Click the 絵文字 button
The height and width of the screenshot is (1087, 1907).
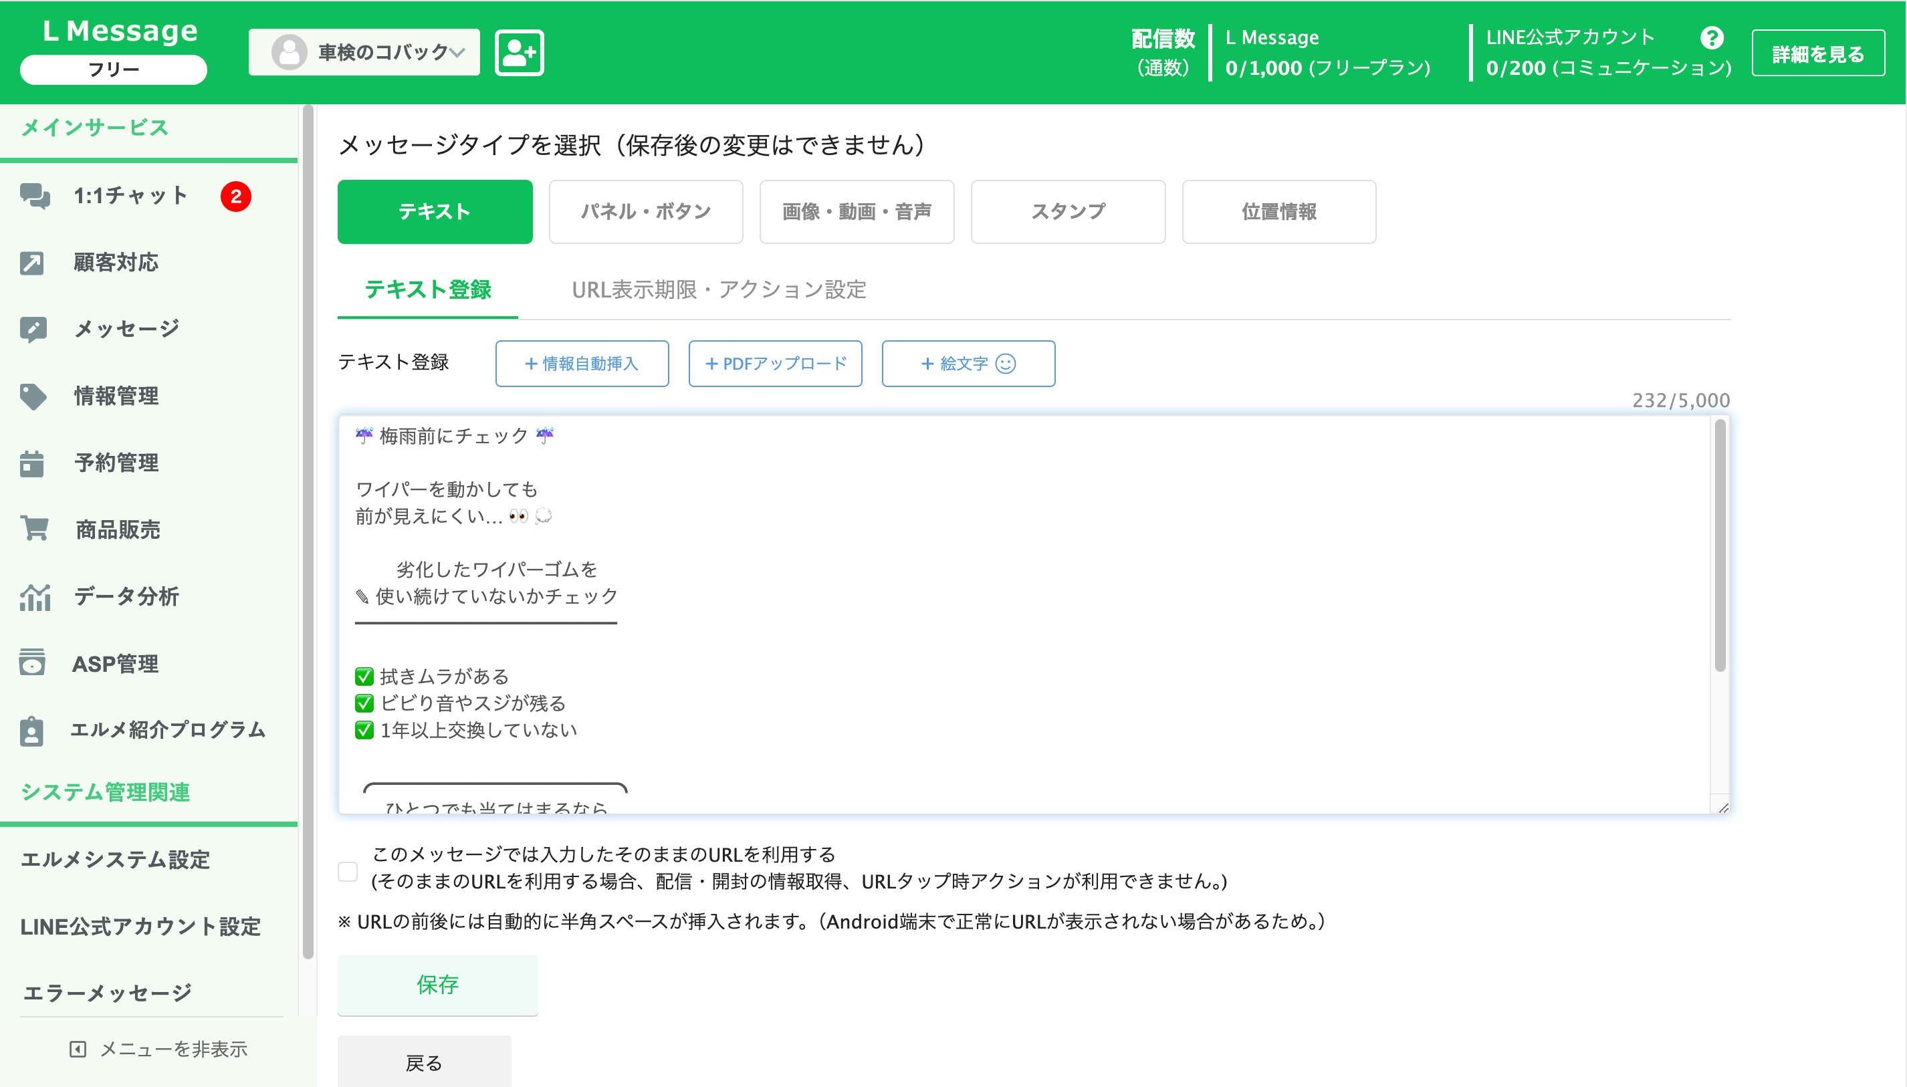[x=968, y=364]
